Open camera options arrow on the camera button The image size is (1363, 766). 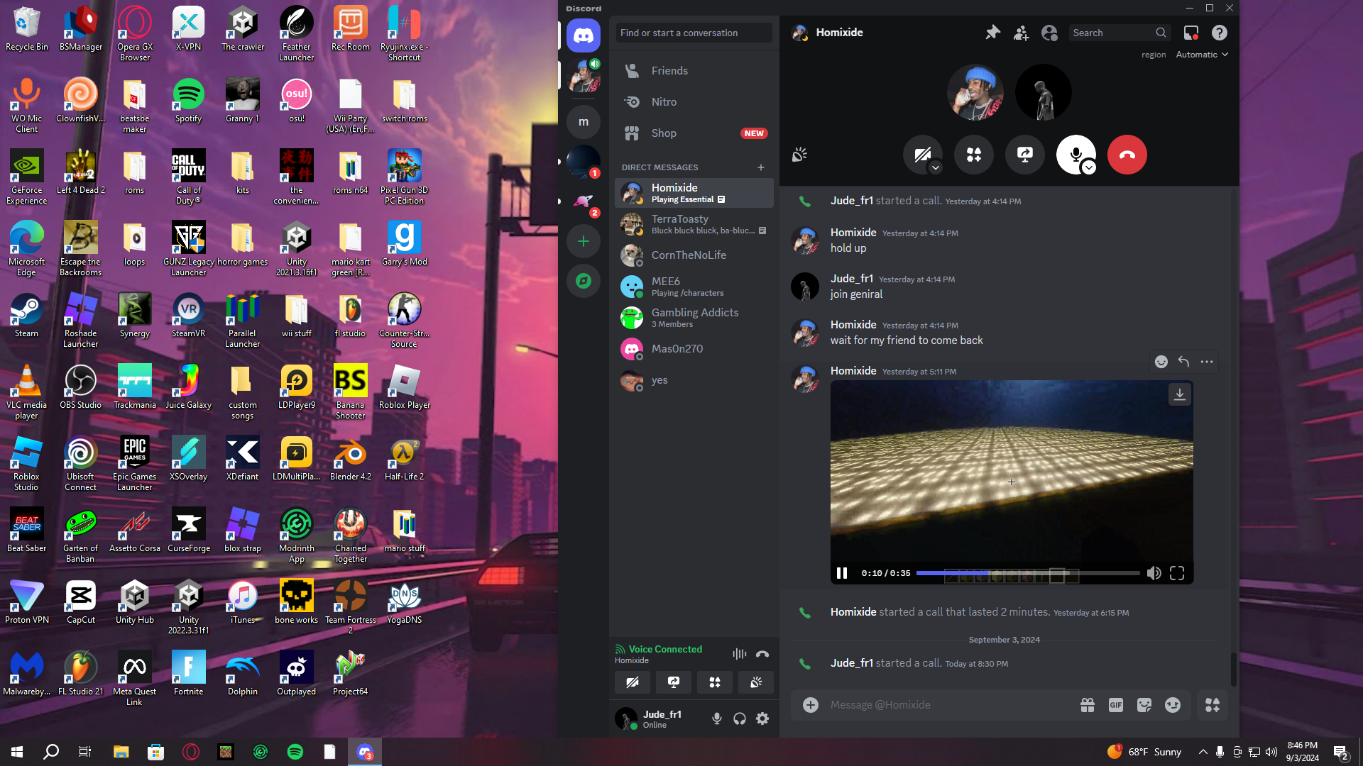click(936, 168)
